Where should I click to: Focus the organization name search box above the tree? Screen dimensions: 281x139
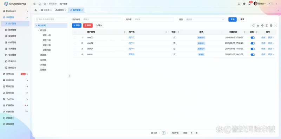(51, 19)
